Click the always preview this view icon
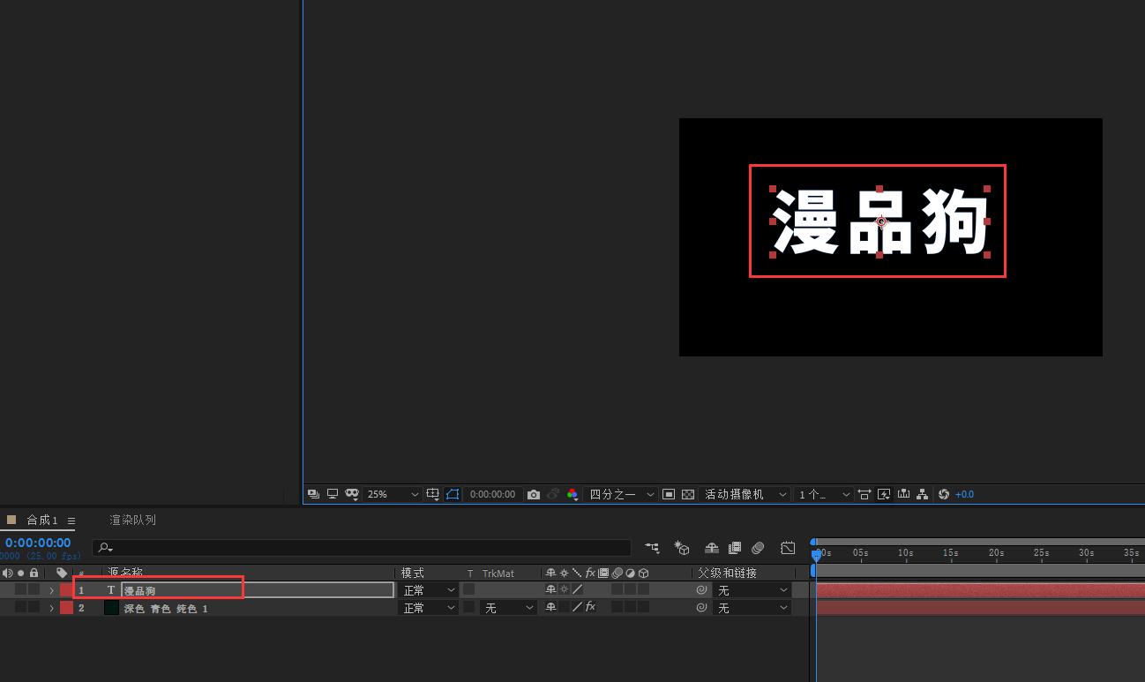 pos(314,494)
